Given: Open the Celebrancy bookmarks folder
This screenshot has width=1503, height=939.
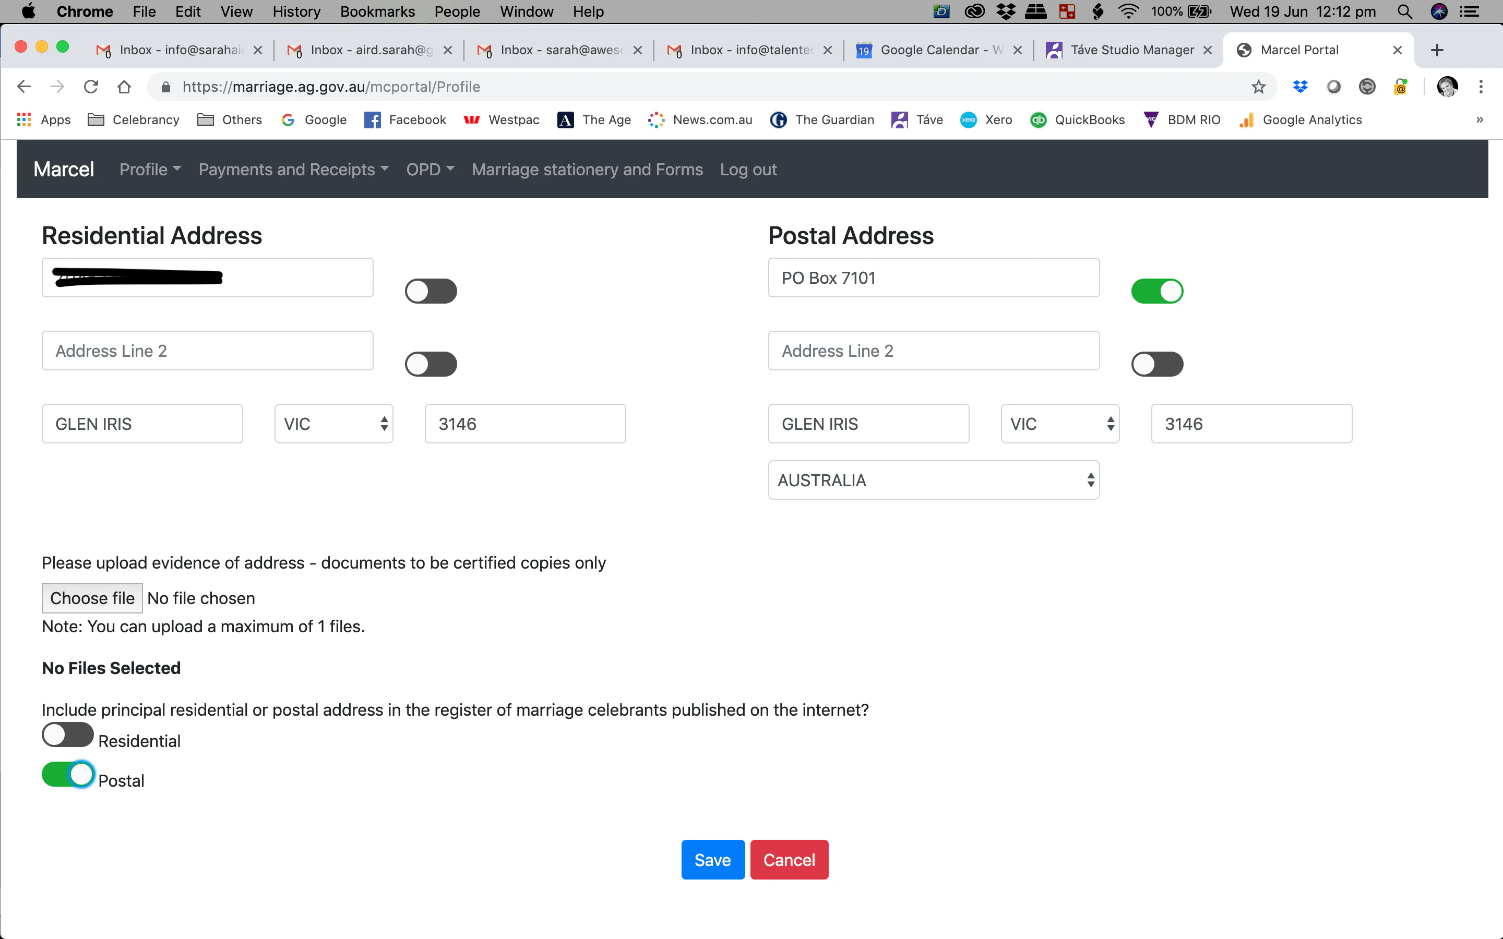Looking at the screenshot, I should click(x=134, y=120).
